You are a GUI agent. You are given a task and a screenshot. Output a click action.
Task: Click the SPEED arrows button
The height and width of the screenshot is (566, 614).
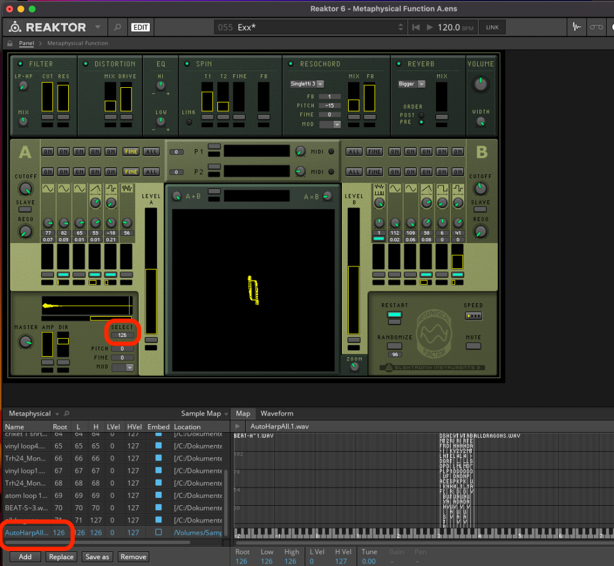(x=473, y=316)
